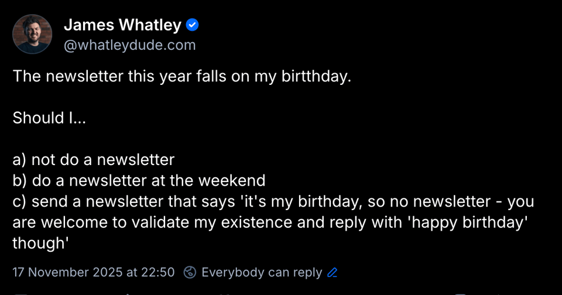
Task: Open James Whatley's profile picture
Action: 32,35
